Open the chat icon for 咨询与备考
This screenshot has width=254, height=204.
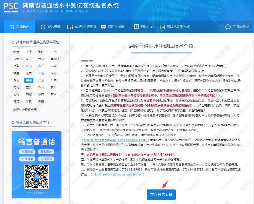point(228,27)
